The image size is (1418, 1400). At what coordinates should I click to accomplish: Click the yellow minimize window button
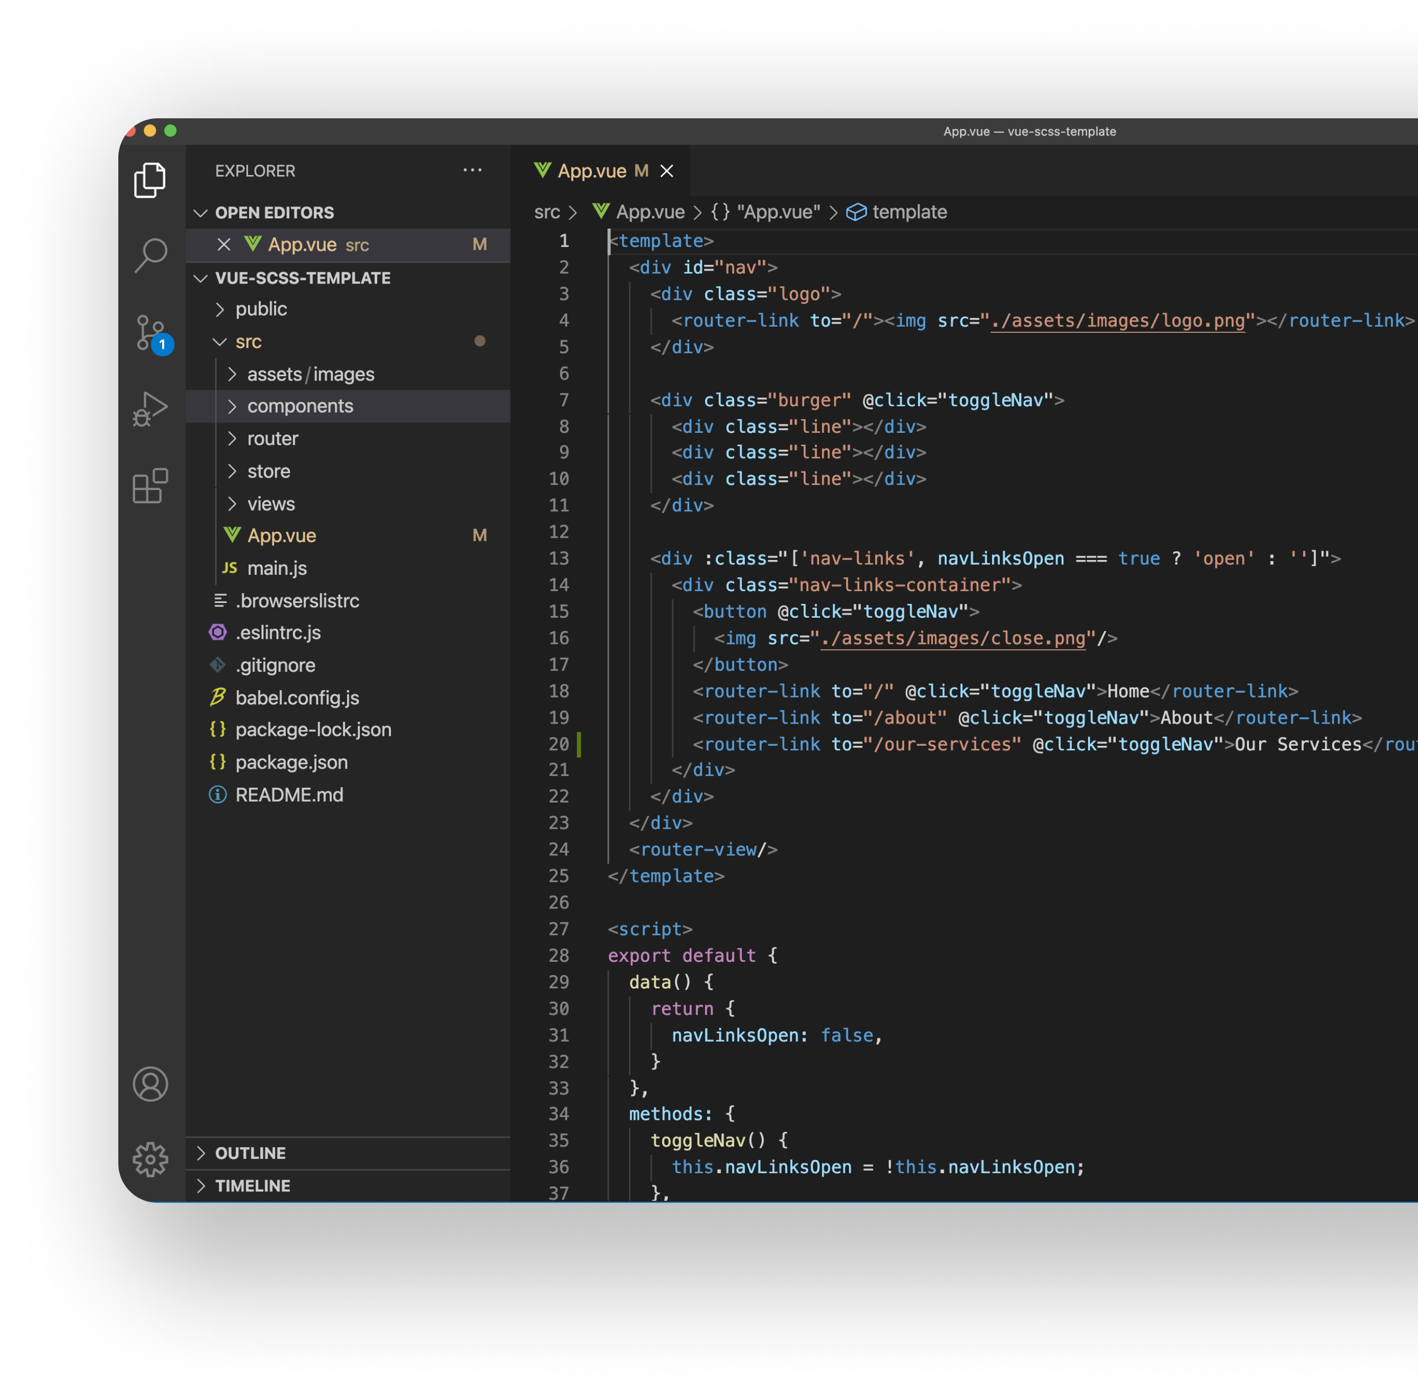(x=150, y=131)
